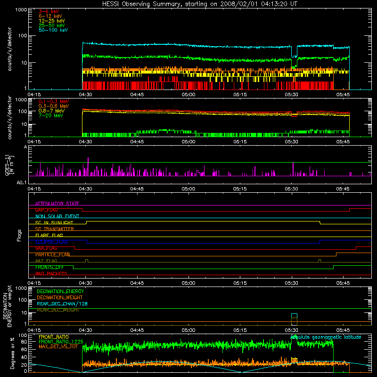The image size is (377, 377).
Task: Select the NON_SOLAR_EVENT flag label
Action: coord(57,216)
